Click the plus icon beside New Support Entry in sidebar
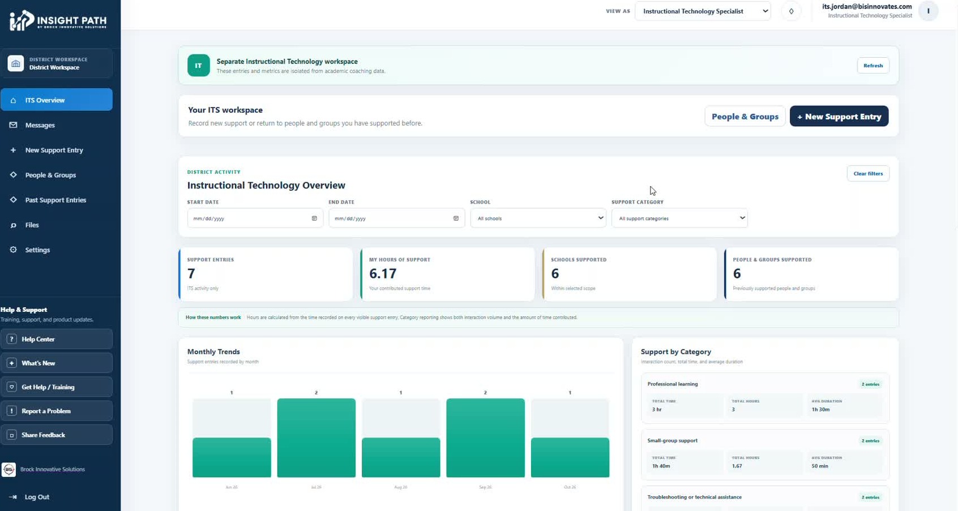 13,150
